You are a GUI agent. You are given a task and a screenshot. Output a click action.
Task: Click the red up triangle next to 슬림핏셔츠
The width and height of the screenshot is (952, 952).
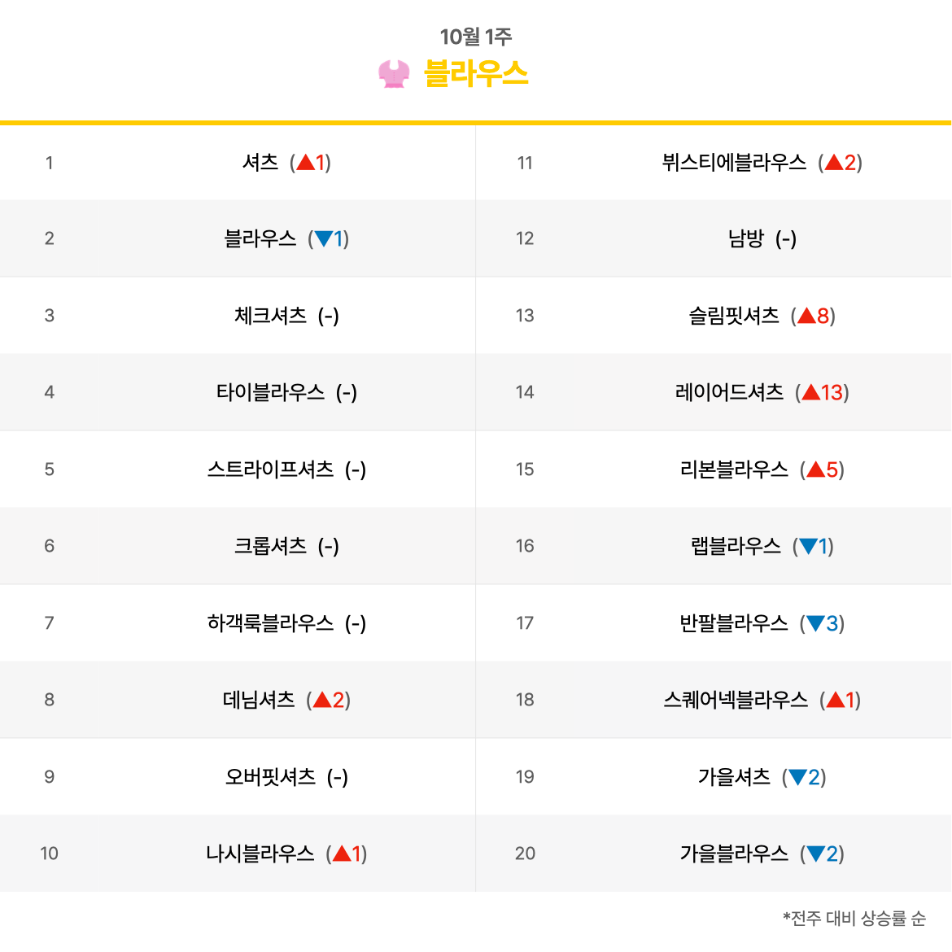[806, 315]
